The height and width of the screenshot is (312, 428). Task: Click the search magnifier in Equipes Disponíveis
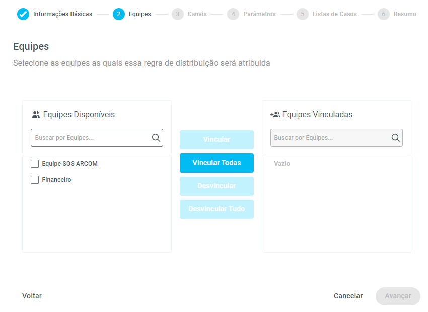click(x=156, y=138)
